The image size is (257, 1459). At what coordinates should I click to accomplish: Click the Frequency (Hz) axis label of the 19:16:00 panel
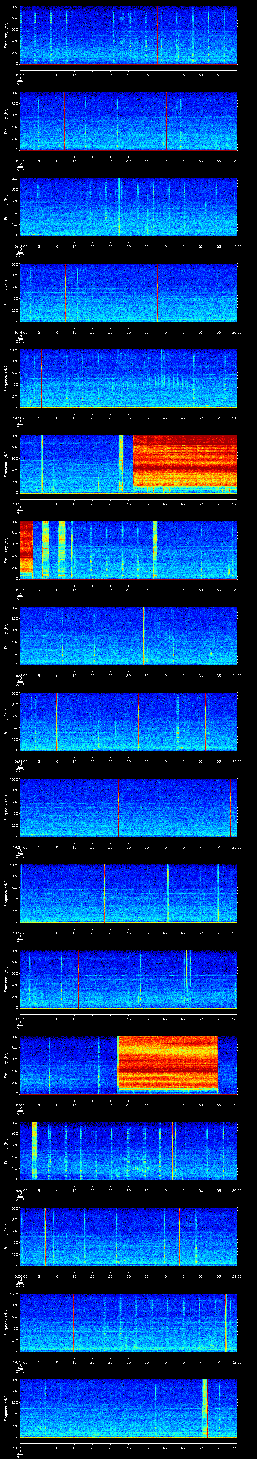pos(6,35)
